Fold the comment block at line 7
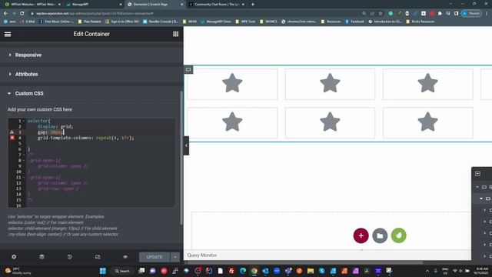Screen dimensions: 492x277 24,155
